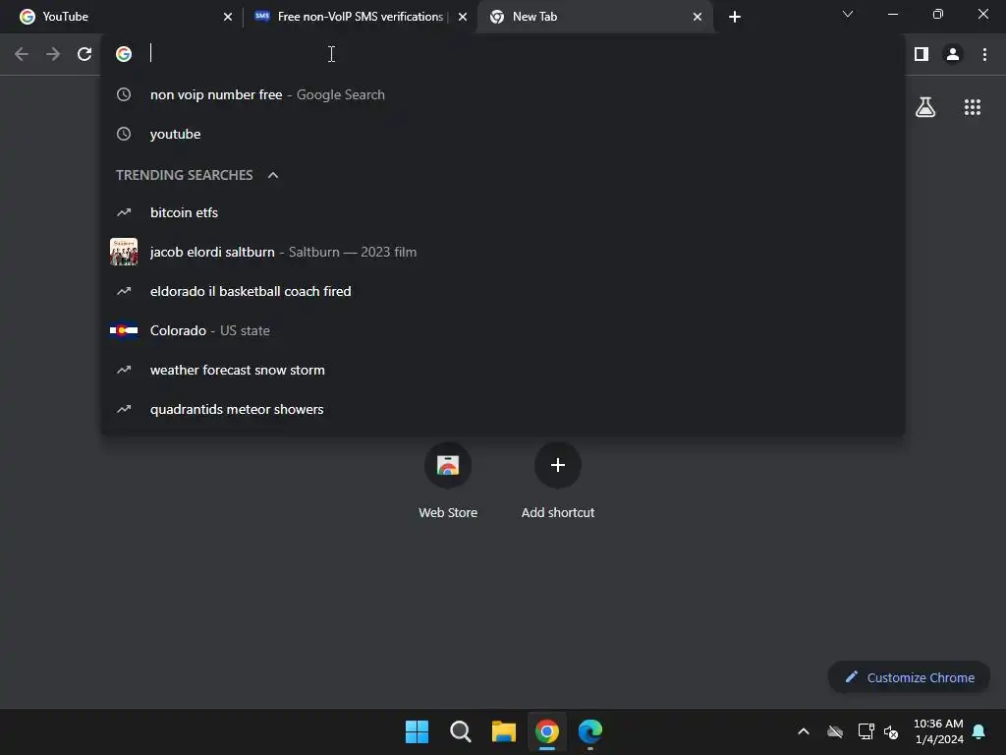Close the YouTube tab
1006x755 pixels.
pos(228,17)
